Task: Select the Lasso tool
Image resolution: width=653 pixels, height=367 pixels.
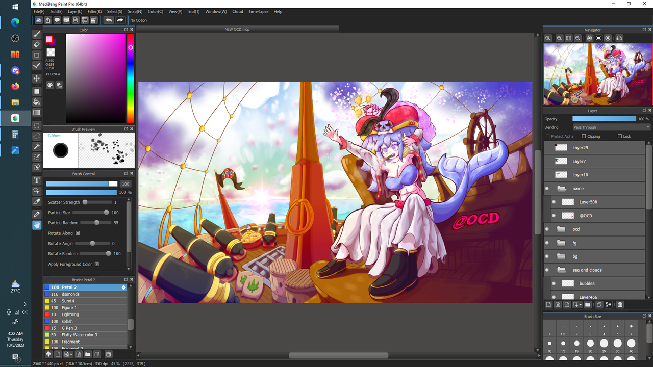Action: click(x=37, y=136)
